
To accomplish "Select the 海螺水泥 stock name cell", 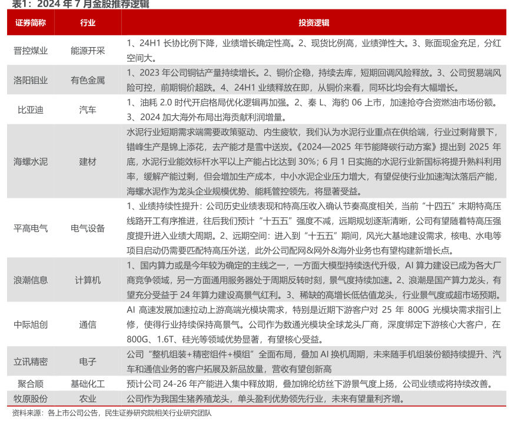I will [x=31, y=161].
